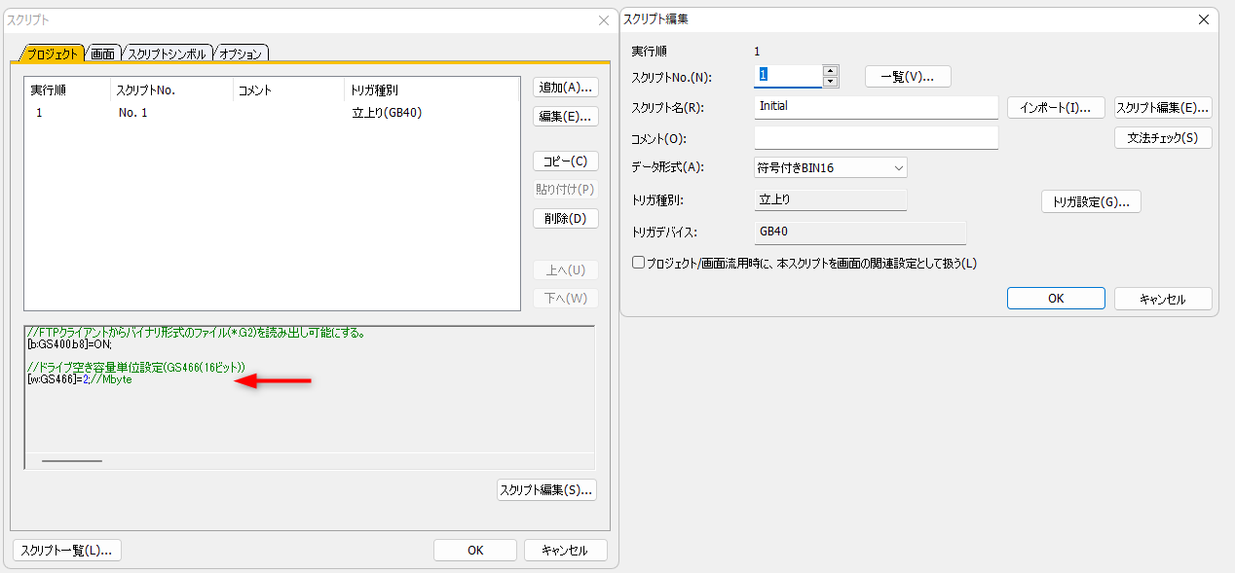1235x573 pixels.
Task: Close the スクリプト window
Action: point(603,19)
